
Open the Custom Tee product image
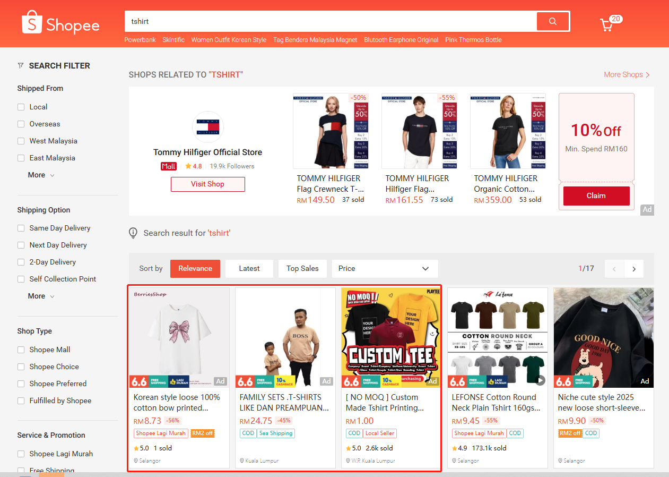[392, 338]
